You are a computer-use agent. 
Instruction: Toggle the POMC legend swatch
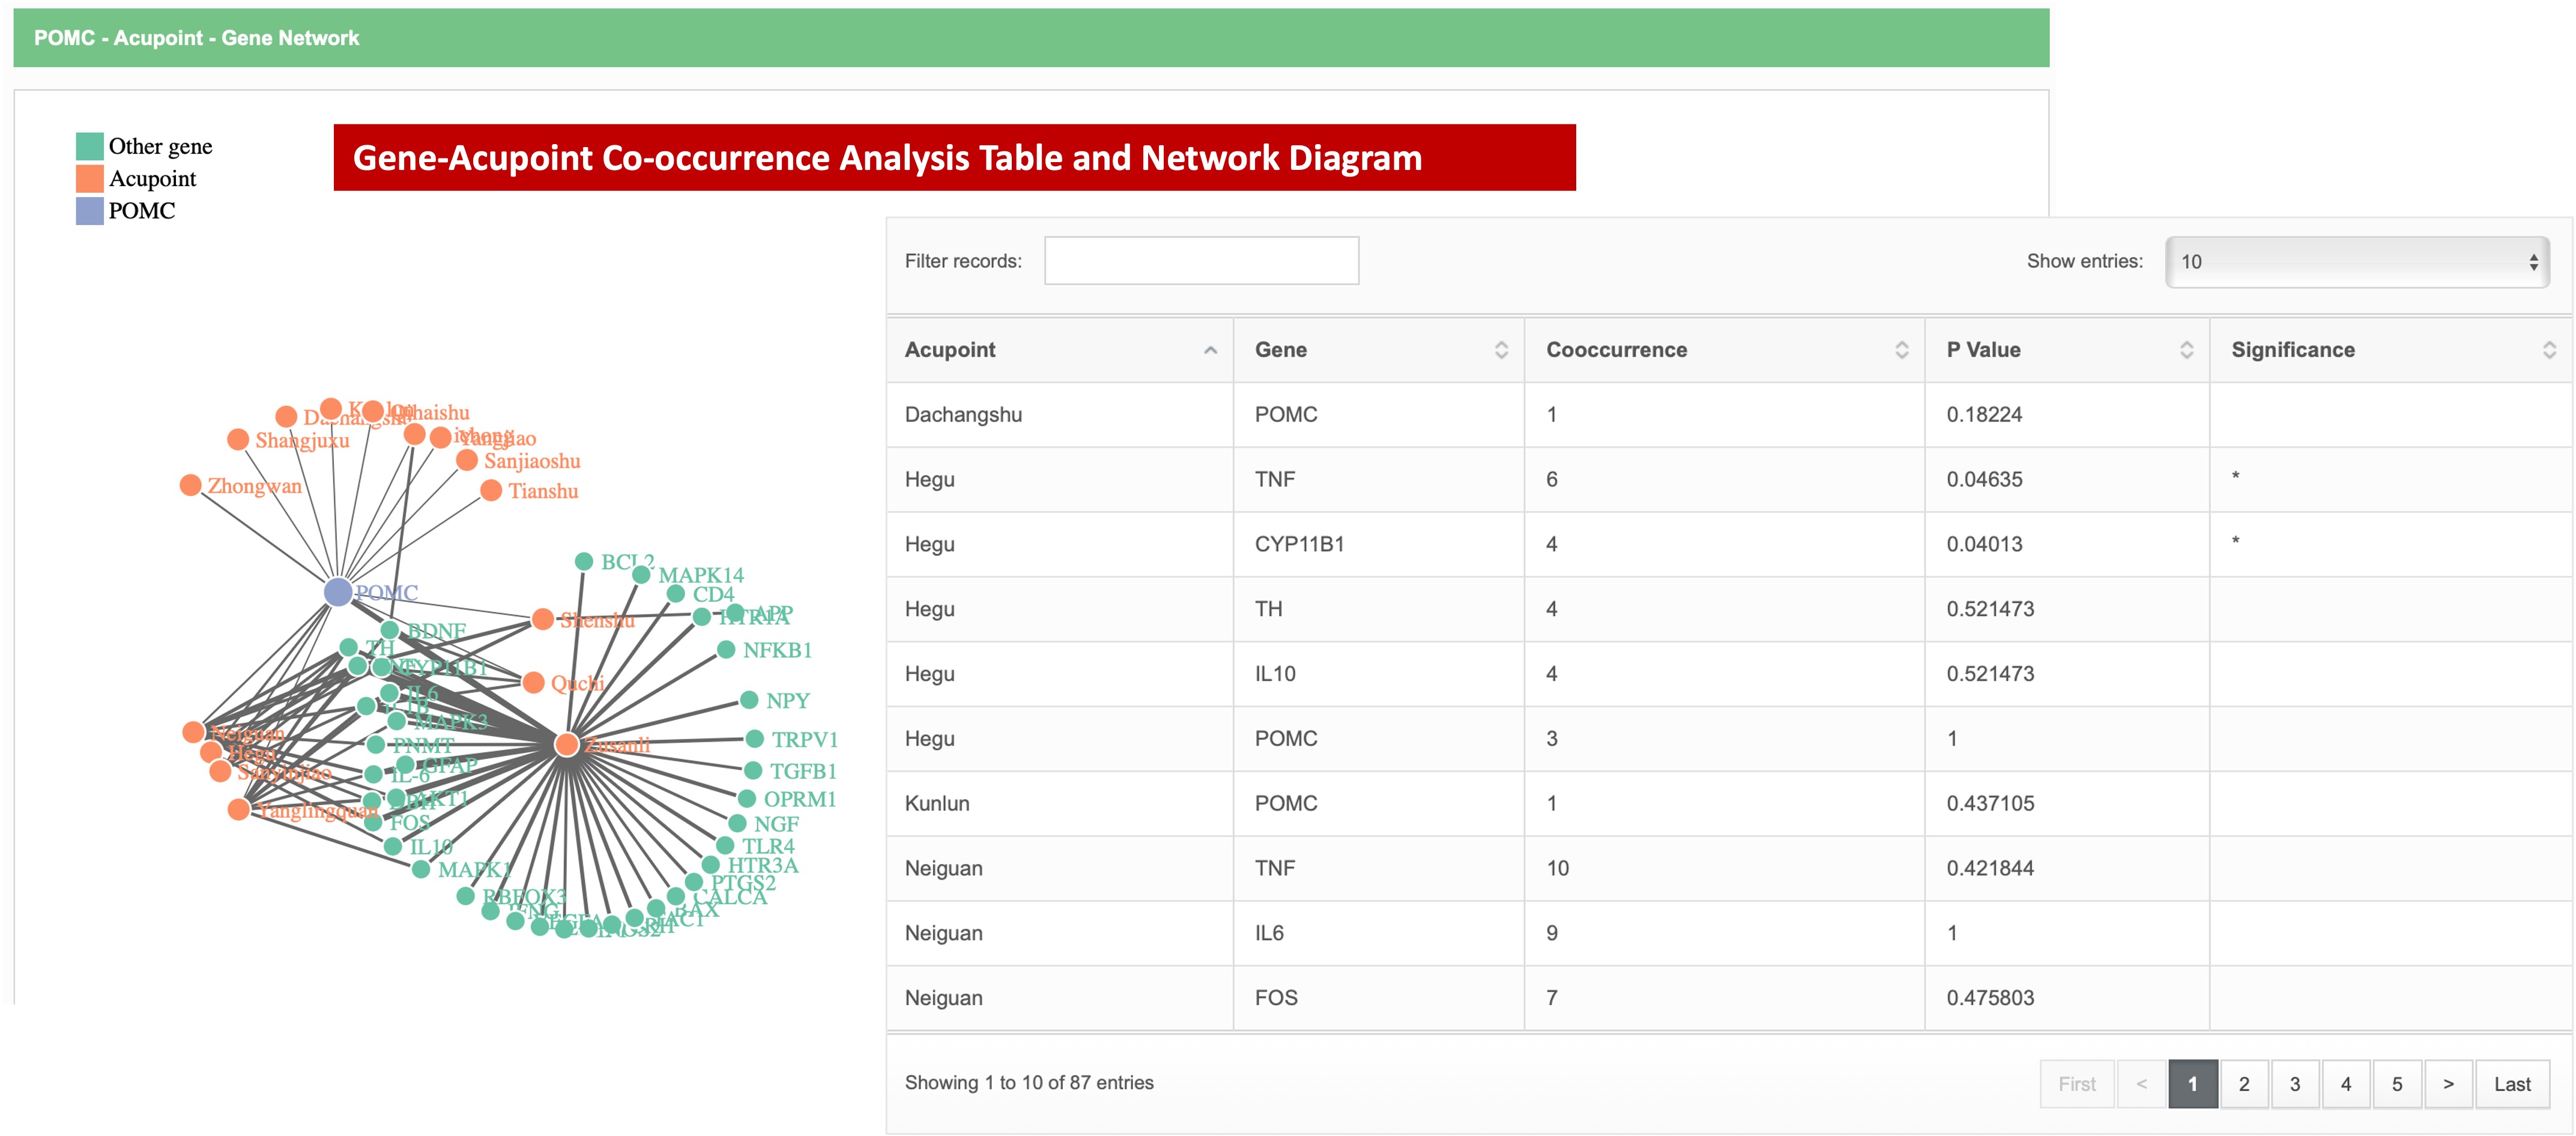tap(90, 210)
